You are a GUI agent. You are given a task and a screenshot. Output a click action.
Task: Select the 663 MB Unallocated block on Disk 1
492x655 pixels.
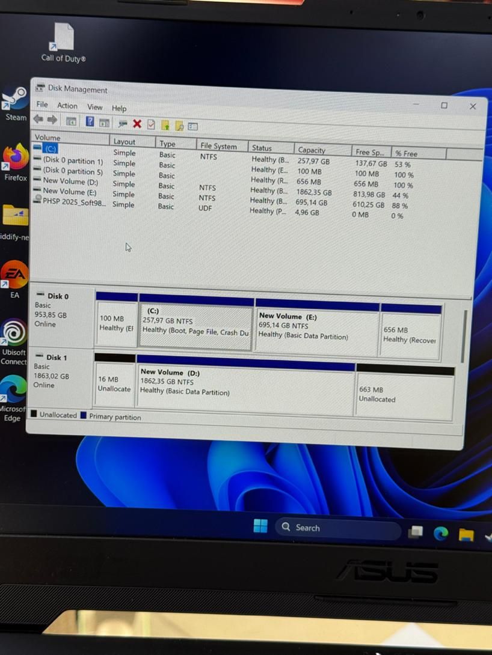tap(405, 392)
